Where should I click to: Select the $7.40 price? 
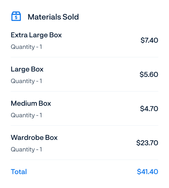point(149,40)
